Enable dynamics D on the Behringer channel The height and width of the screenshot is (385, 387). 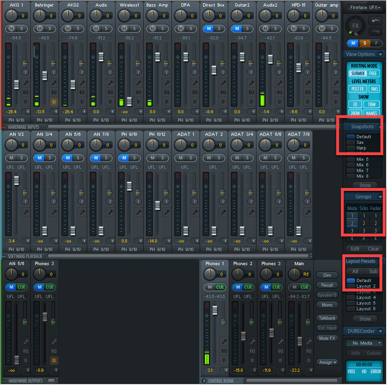click(x=53, y=102)
